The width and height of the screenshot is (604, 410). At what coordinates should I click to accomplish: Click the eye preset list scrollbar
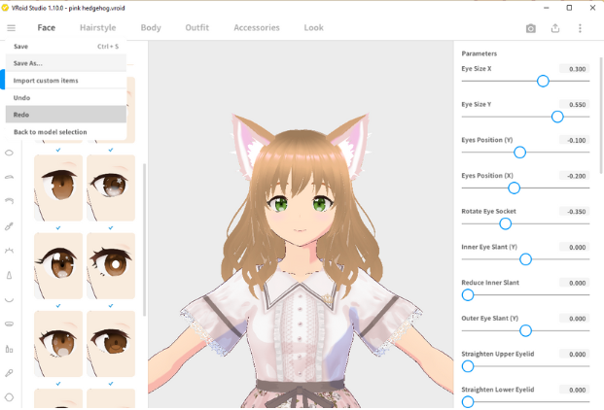[145, 240]
